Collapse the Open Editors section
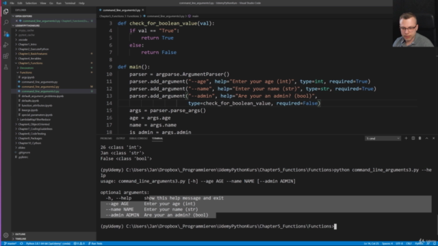 tap(23, 16)
